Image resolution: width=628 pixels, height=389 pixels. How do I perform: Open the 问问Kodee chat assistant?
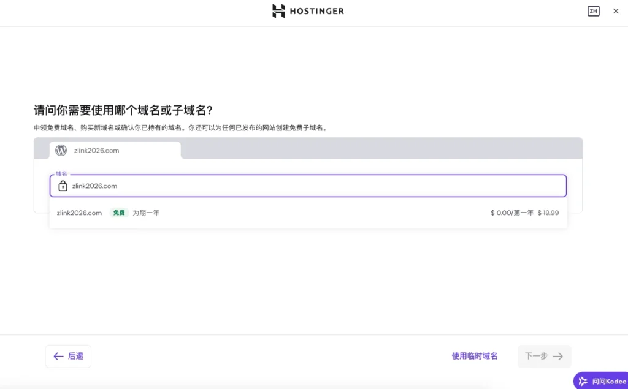click(601, 380)
